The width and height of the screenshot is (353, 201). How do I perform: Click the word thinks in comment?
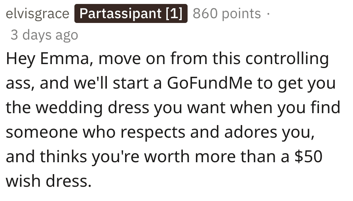[63, 156]
